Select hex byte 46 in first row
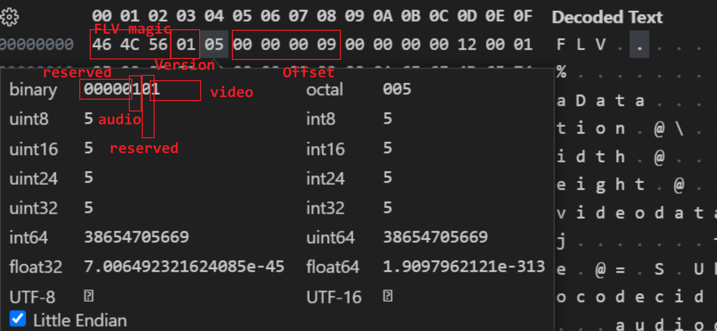 (102, 45)
